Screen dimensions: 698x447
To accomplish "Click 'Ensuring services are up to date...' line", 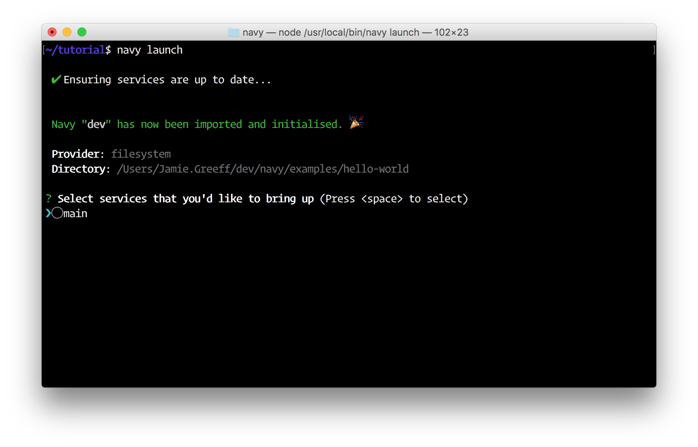I will coord(167,80).
